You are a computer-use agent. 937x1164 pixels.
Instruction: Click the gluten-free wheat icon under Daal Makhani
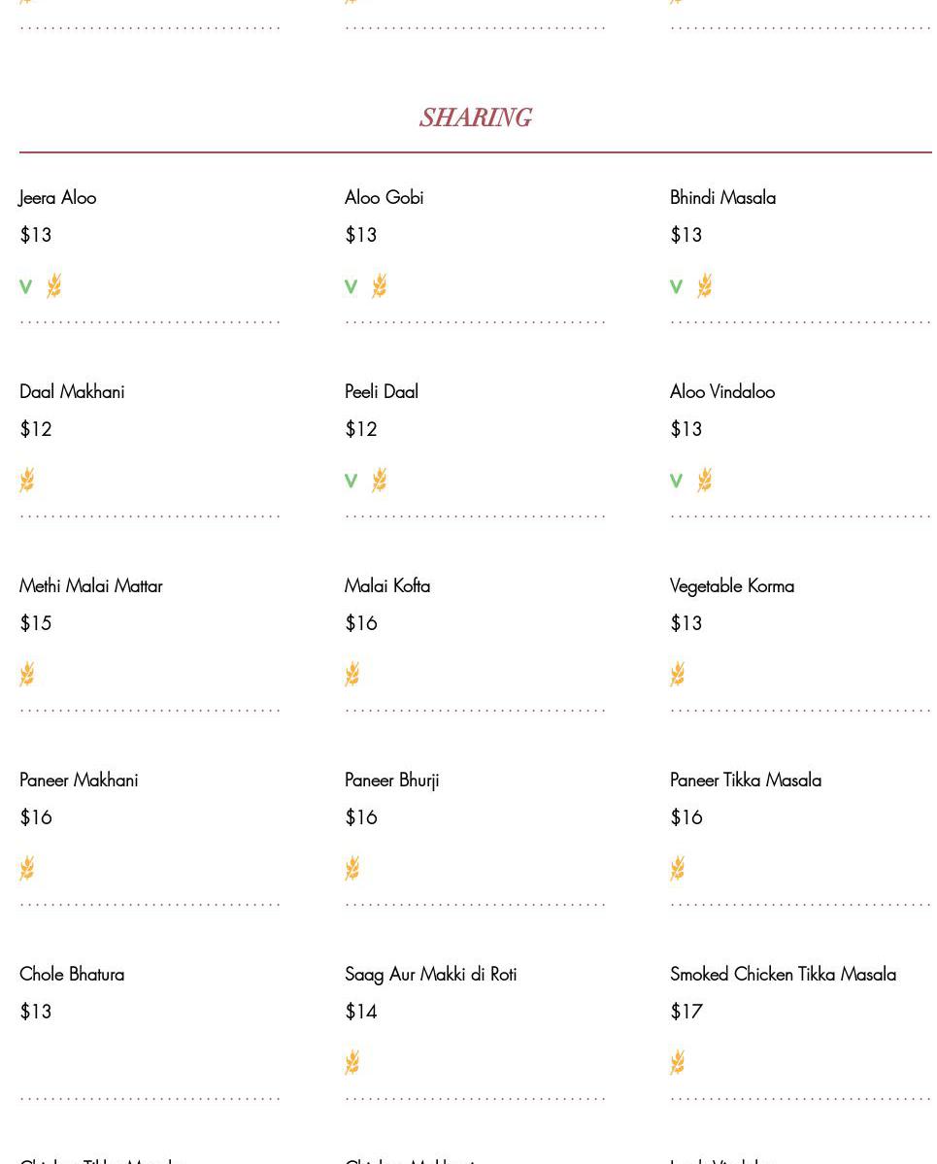pyautogui.click(x=27, y=480)
